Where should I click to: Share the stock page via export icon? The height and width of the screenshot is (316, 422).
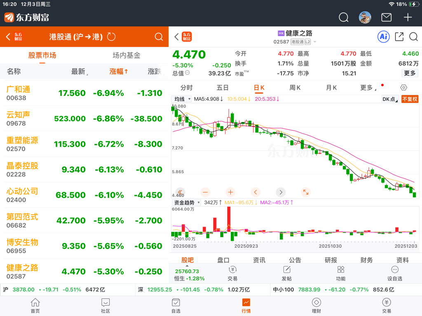399,37
